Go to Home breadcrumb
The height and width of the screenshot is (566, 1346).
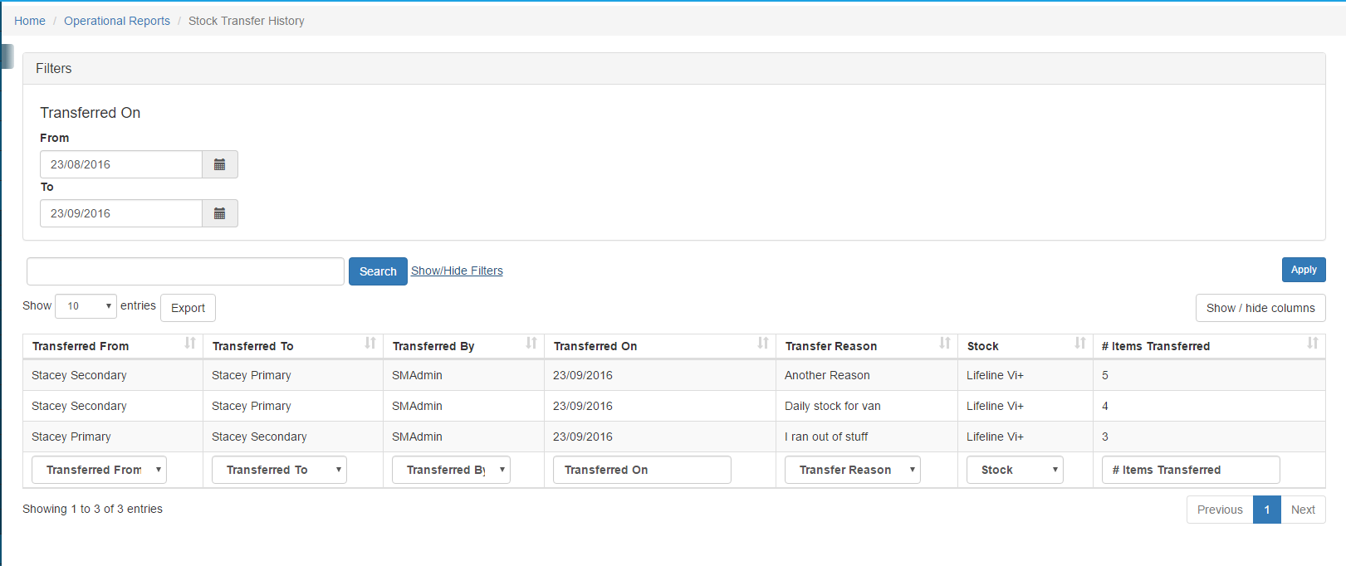(30, 21)
